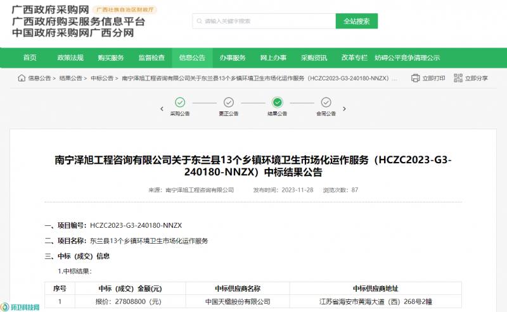Open the 网上办事 menu item
This screenshot has width=507, height=312.
pyautogui.click(x=273, y=58)
